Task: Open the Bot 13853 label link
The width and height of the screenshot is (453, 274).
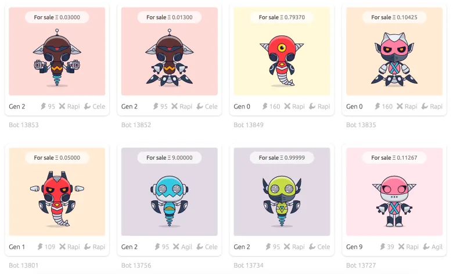Action: (24, 125)
